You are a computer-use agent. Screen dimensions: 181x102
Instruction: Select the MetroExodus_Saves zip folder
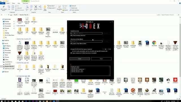[41, 31]
